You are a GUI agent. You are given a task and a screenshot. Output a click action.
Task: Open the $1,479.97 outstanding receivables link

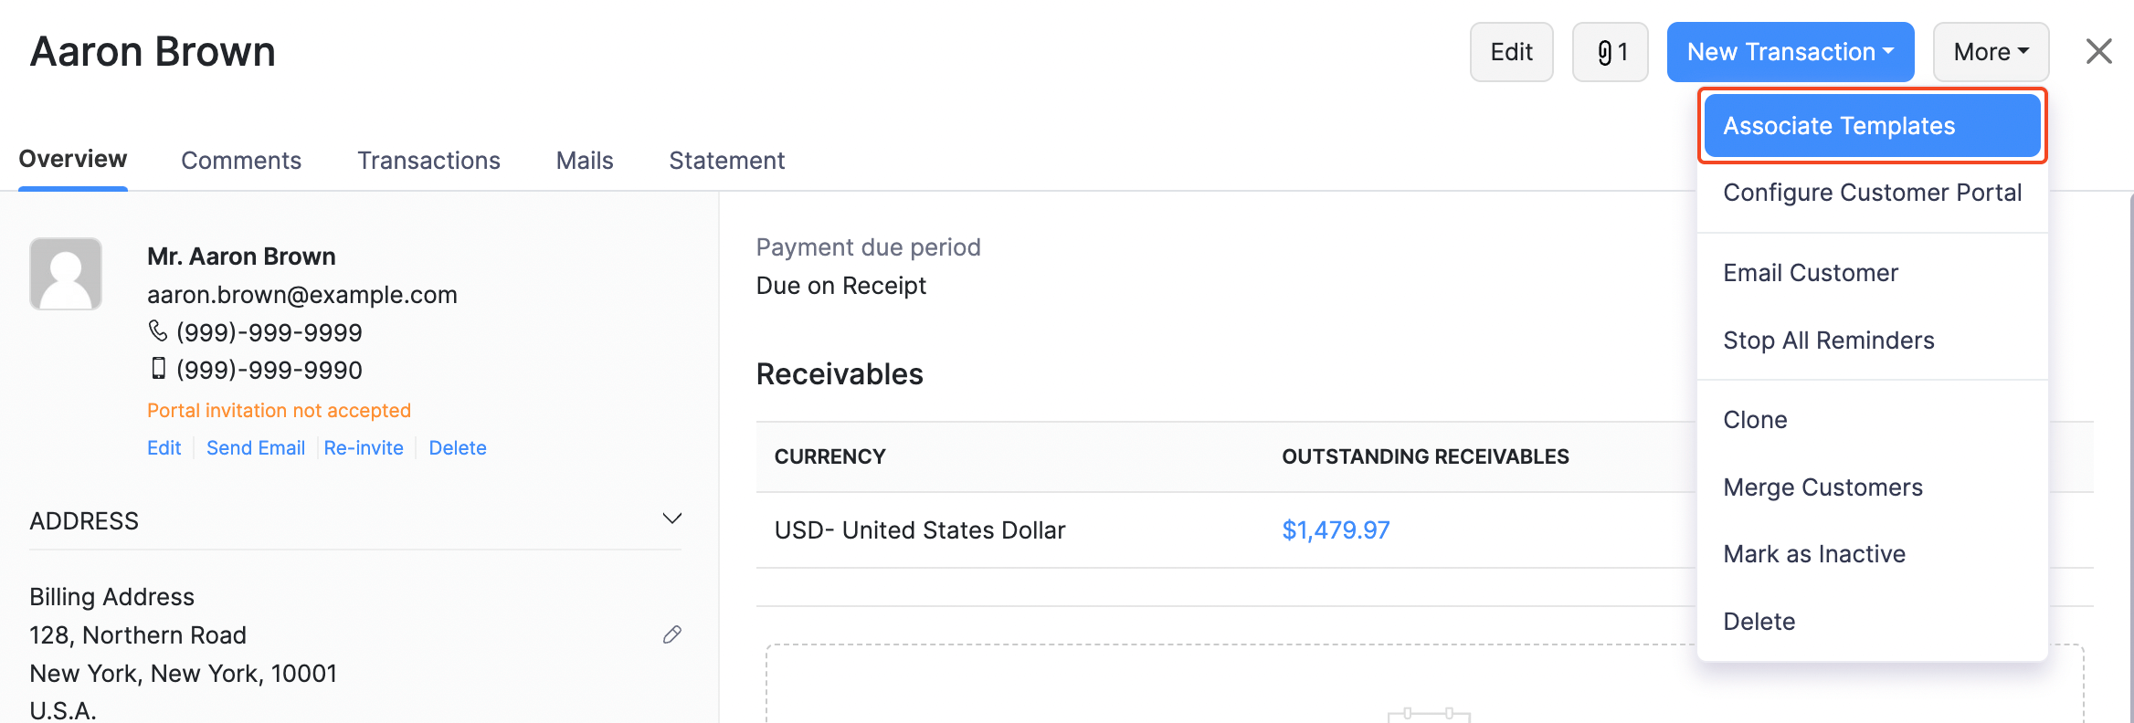tap(1336, 530)
